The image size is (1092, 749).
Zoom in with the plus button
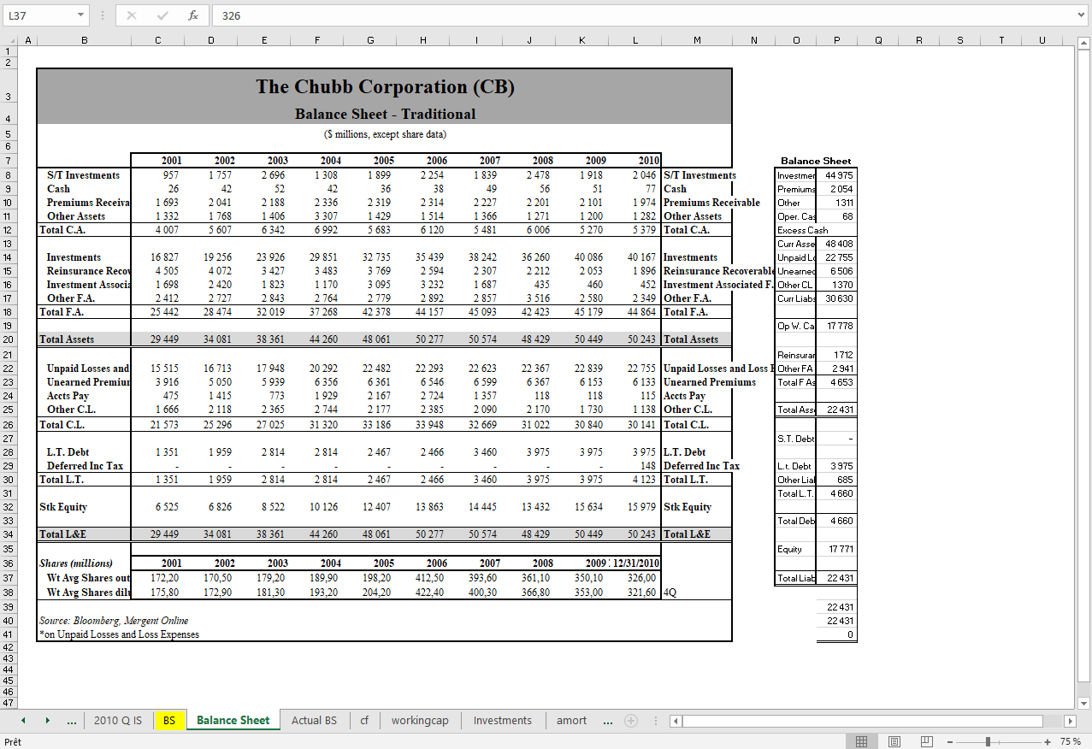(x=1048, y=742)
